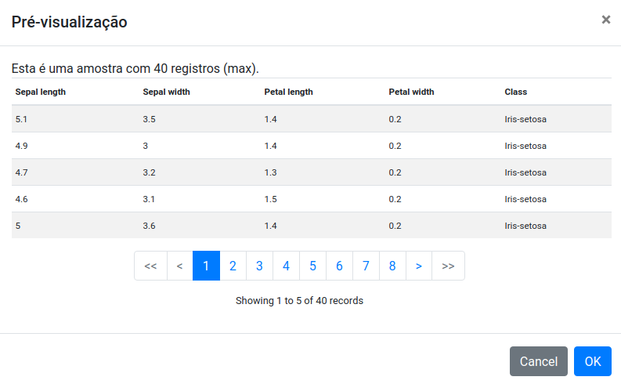Open page 4 of records
This screenshot has width=621, height=384.
pos(286,266)
